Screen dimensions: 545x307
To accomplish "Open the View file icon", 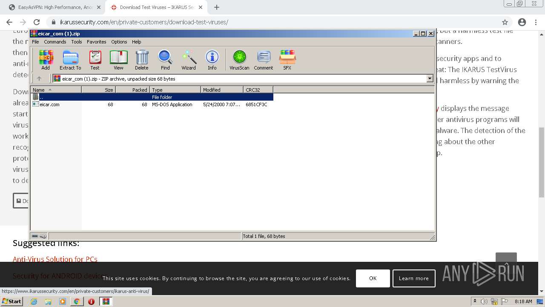I will [x=118, y=60].
